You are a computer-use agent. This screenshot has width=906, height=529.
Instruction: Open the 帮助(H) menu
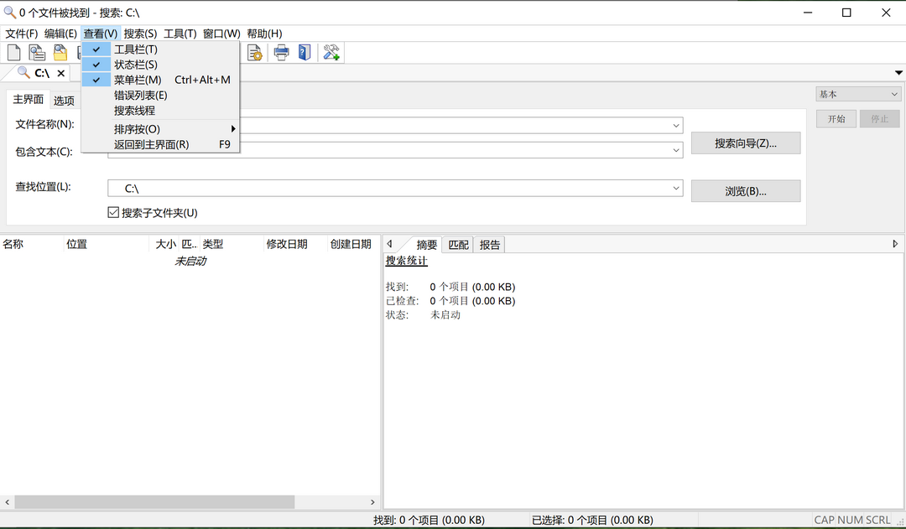point(263,33)
